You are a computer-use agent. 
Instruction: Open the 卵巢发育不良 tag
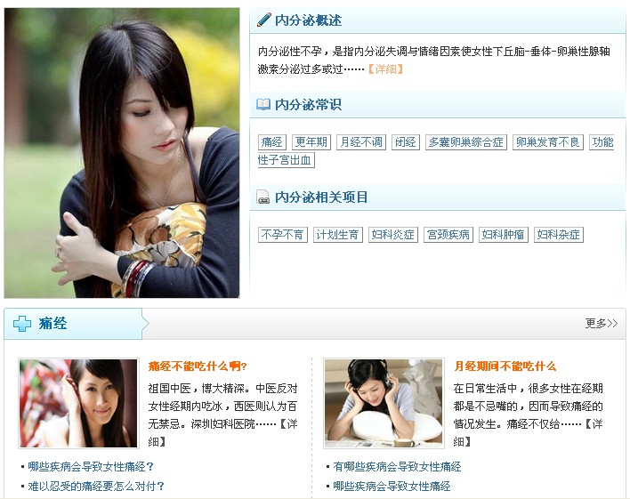point(548,142)
